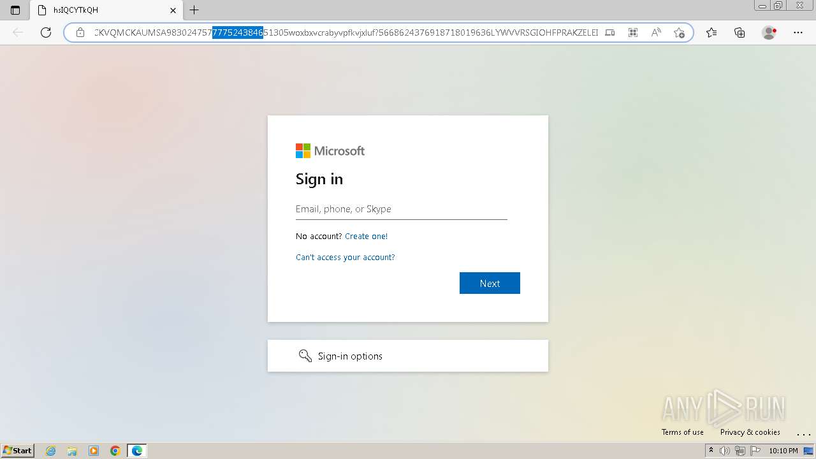Viewport: 816px width, 459px height.
Task: Focus the Email, phone, or Skype field
Action: pyautogui.click(x=402, y=209)
